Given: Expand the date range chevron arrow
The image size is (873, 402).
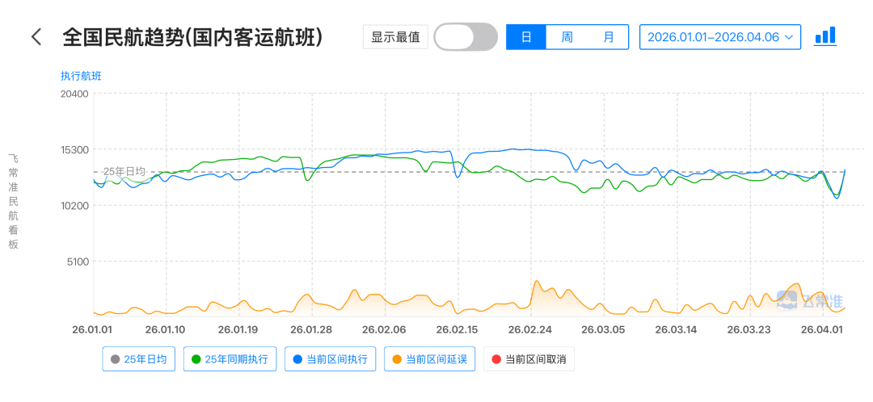Looking at the screenshot, I should (788, 37).
